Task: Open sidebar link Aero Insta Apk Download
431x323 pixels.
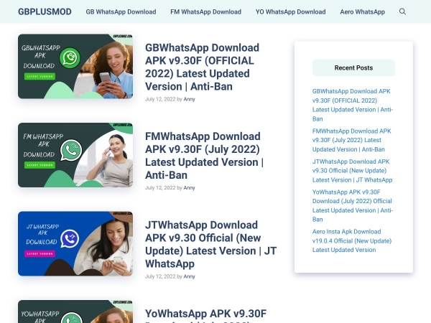Action: pos(352,240)
